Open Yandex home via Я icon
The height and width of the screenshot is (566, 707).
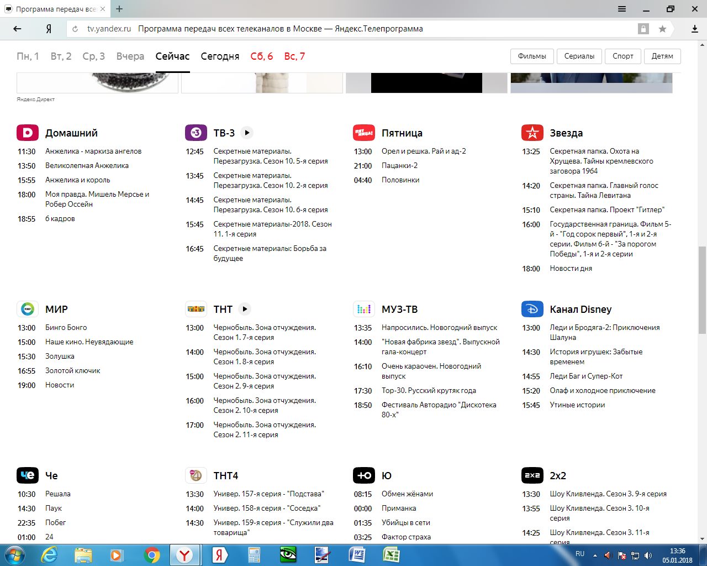pyautogui.click(x=49, y=29)
